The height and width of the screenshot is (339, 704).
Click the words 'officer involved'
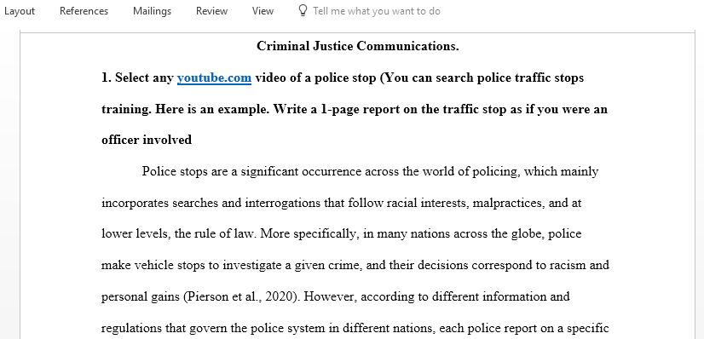pos(147,140)
